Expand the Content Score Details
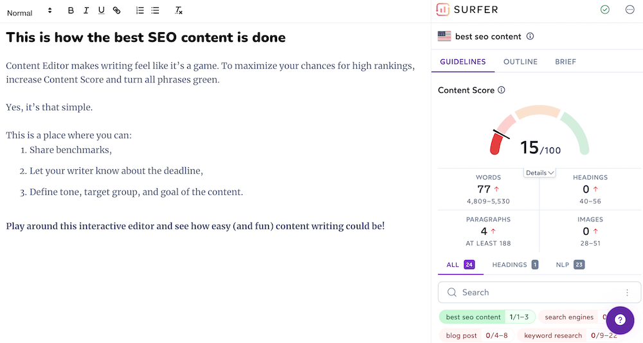The height and width of the screenshot is (343, 643). (539, 172)
